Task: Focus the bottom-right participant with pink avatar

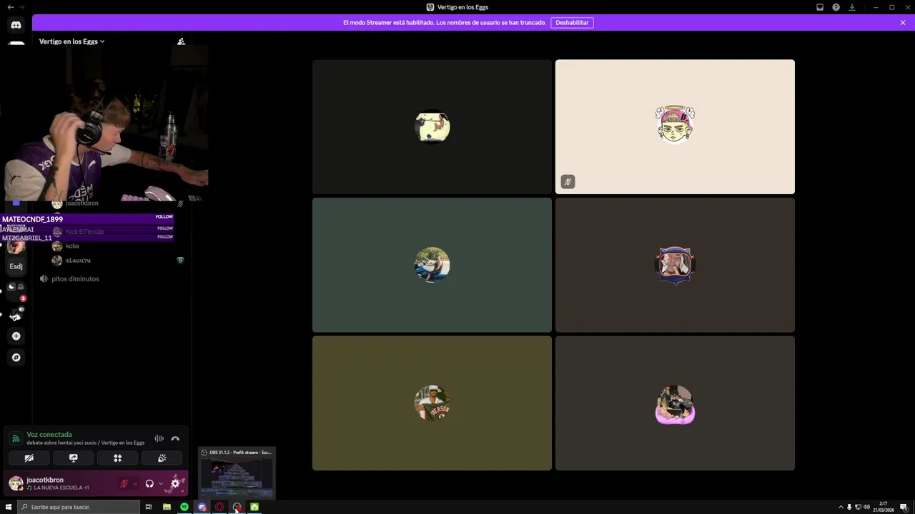Action: [675, 403]
